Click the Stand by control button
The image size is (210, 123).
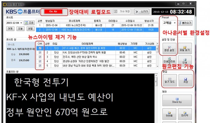click(x=177, y=101)
